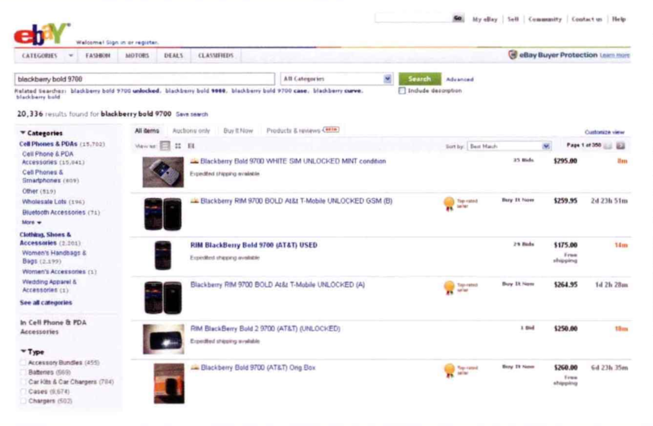Open the CATEGORIES dropdown arrow in navbar
Image resolution: width=653 pixels, height=426 pixels.
71,55
